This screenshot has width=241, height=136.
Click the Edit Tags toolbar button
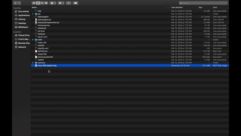75,3
